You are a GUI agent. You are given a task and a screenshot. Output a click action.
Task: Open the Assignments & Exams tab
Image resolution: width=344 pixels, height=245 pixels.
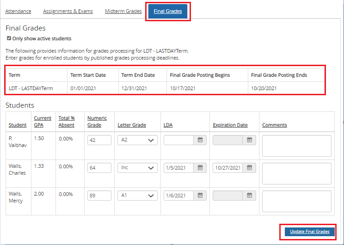point(68,11)
